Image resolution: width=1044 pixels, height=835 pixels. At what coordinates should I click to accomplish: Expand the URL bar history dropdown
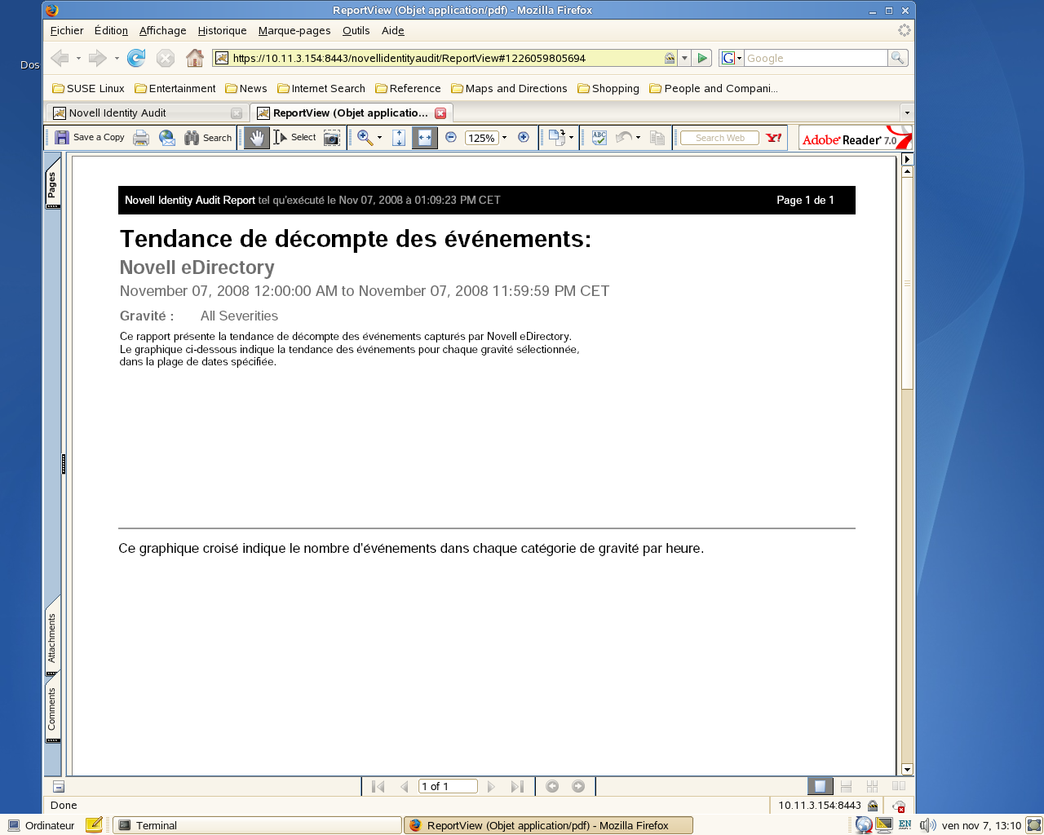click(x=684, y=58)
